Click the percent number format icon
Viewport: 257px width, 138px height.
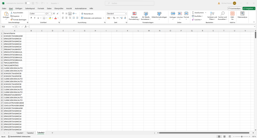[x=114, y=18]
